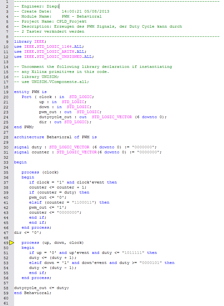Image resolution: width=224 pixels, height=306 pixels.
Task: Click the '2 Taster verändert werden' comment
Action: (49, 32)
